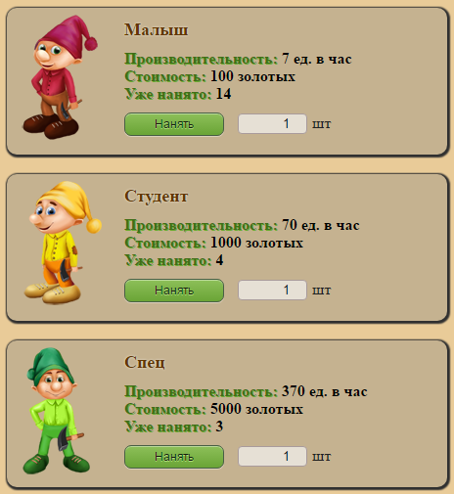Click the Спец price 5000 золотых
454x494 pixels.
point(256,409)
